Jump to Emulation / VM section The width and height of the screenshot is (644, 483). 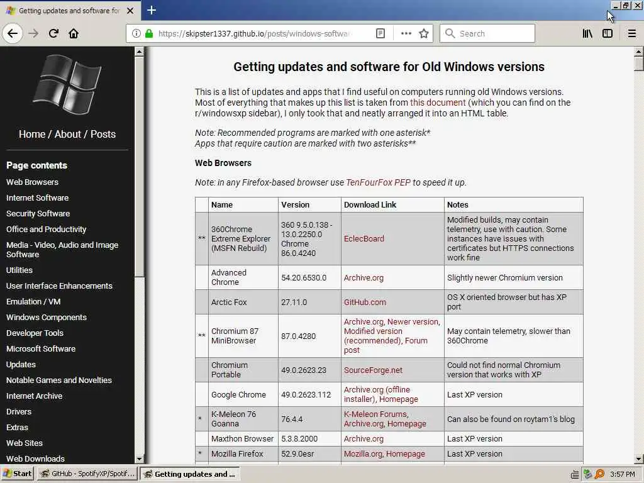(33, 301)
